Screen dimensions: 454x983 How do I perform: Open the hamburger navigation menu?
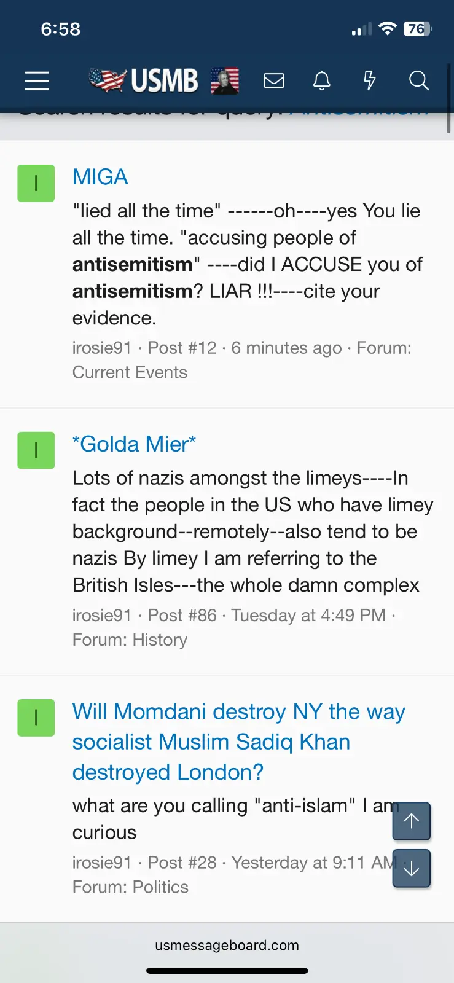point(37,80)
